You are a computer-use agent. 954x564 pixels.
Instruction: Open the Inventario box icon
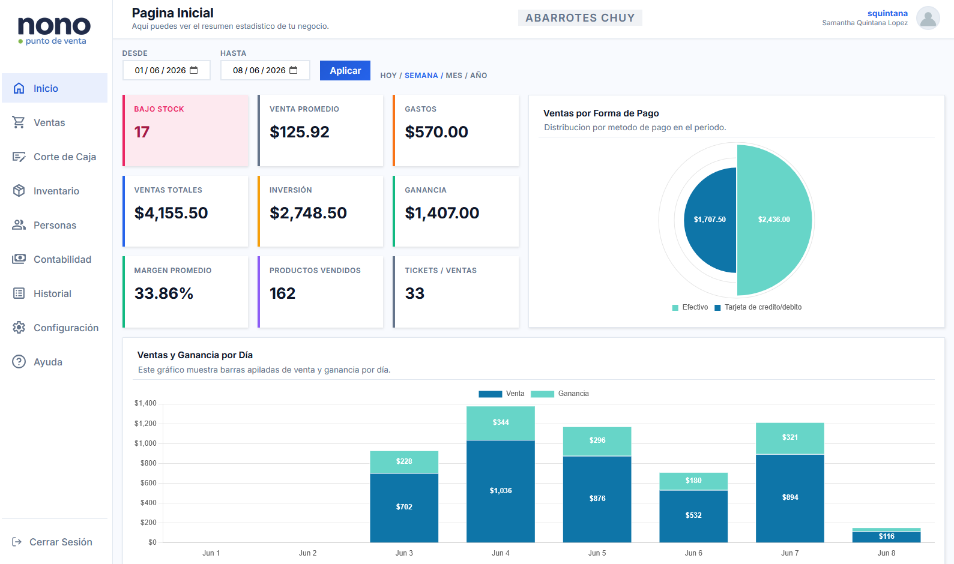point(19,191)
